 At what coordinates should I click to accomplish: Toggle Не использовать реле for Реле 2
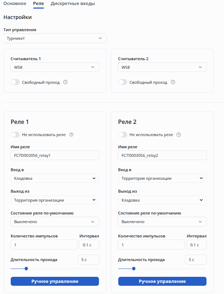[x=123, y=135]
